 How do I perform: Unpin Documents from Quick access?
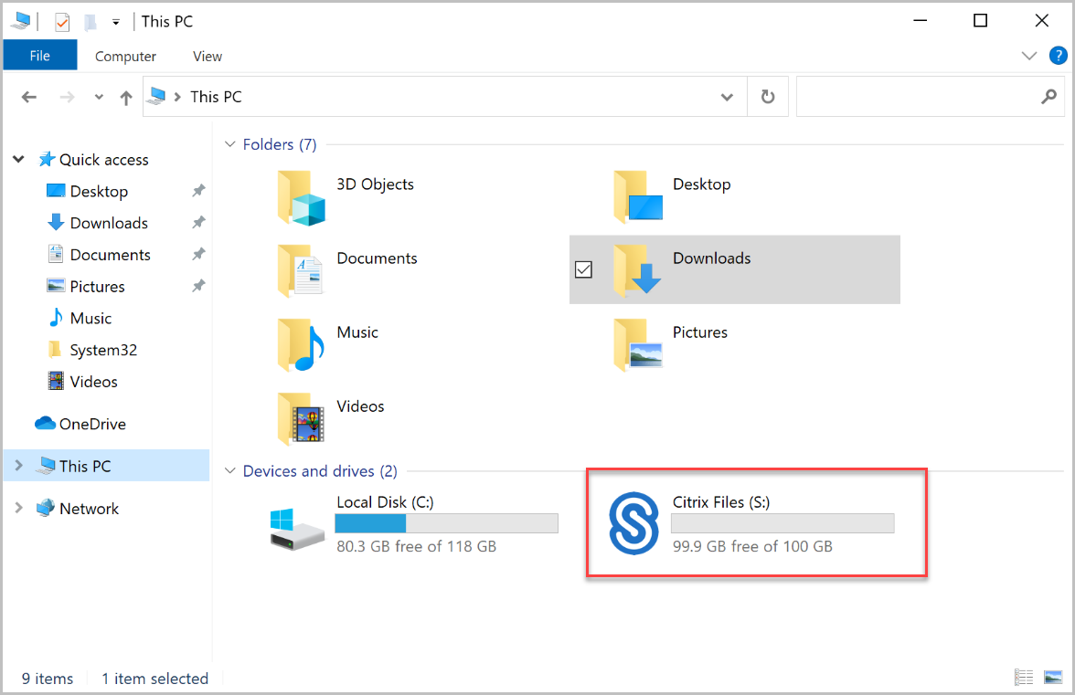tap(198, 255)
